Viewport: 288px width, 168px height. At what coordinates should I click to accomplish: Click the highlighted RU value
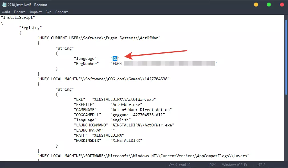coord(115,58)
